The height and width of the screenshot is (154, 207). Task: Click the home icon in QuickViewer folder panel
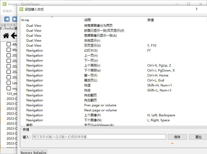tap(6, 36)
